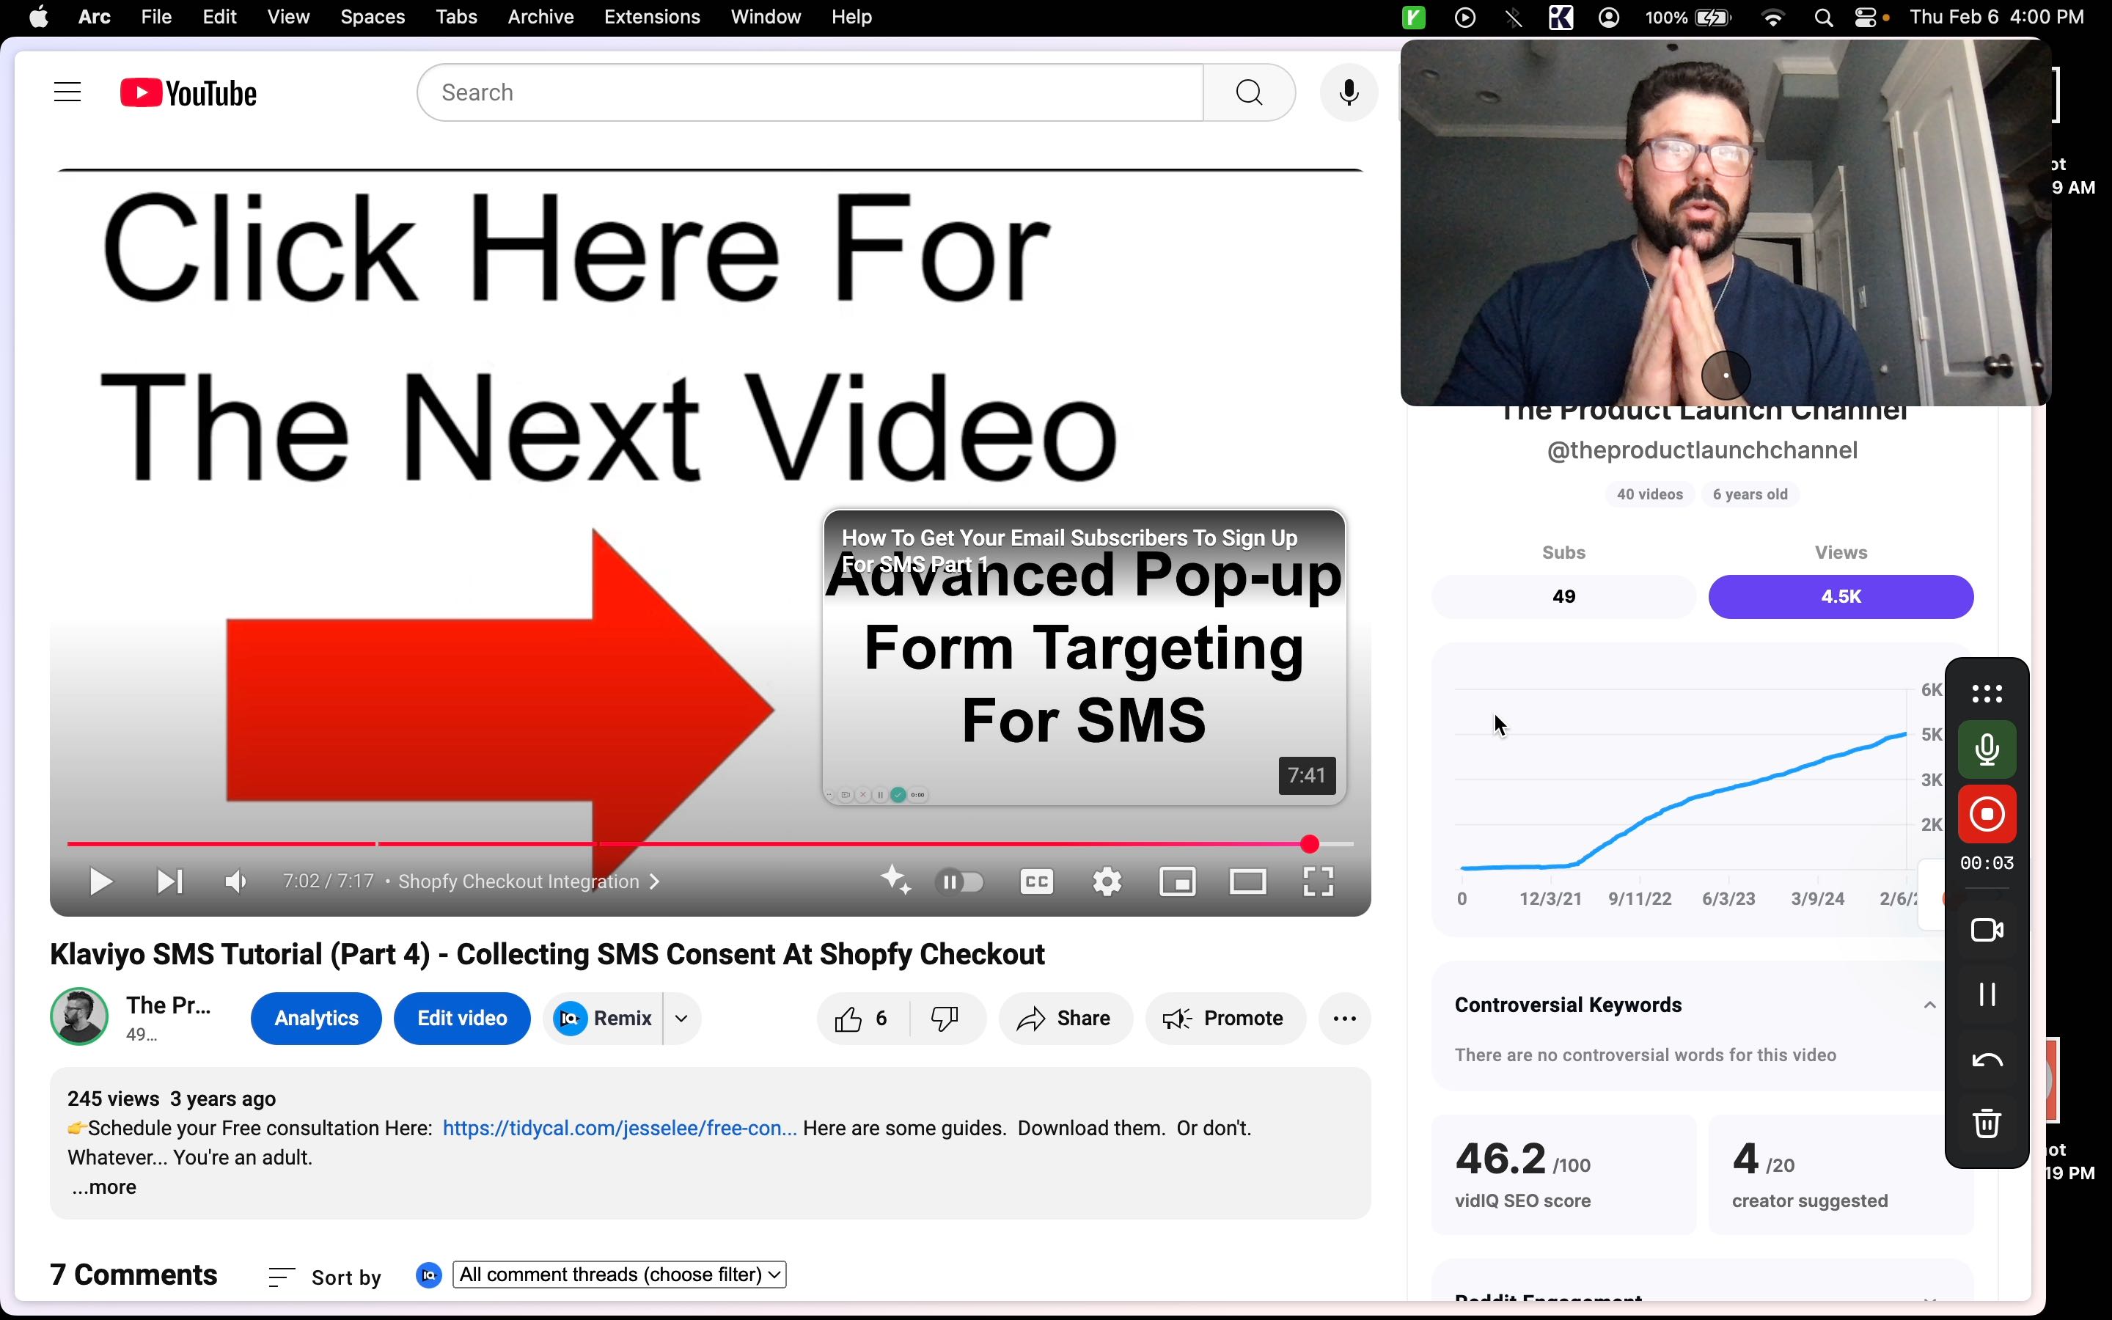Expand the Remix dropdown arrow
2112x1320 pixels.
click(x=683, y=1019)
